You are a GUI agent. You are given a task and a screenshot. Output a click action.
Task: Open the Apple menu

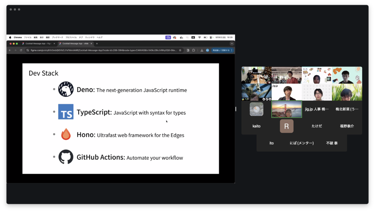(10, 37)
